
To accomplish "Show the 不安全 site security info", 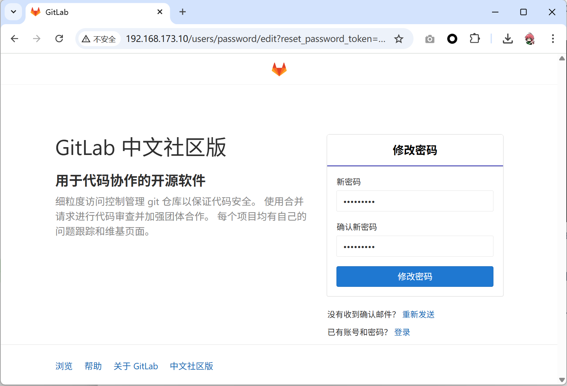I will click(99, 39).
